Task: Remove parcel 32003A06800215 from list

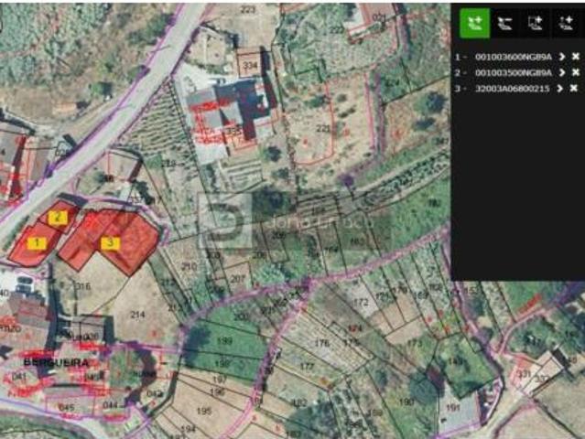Action: tap(574, 89)
